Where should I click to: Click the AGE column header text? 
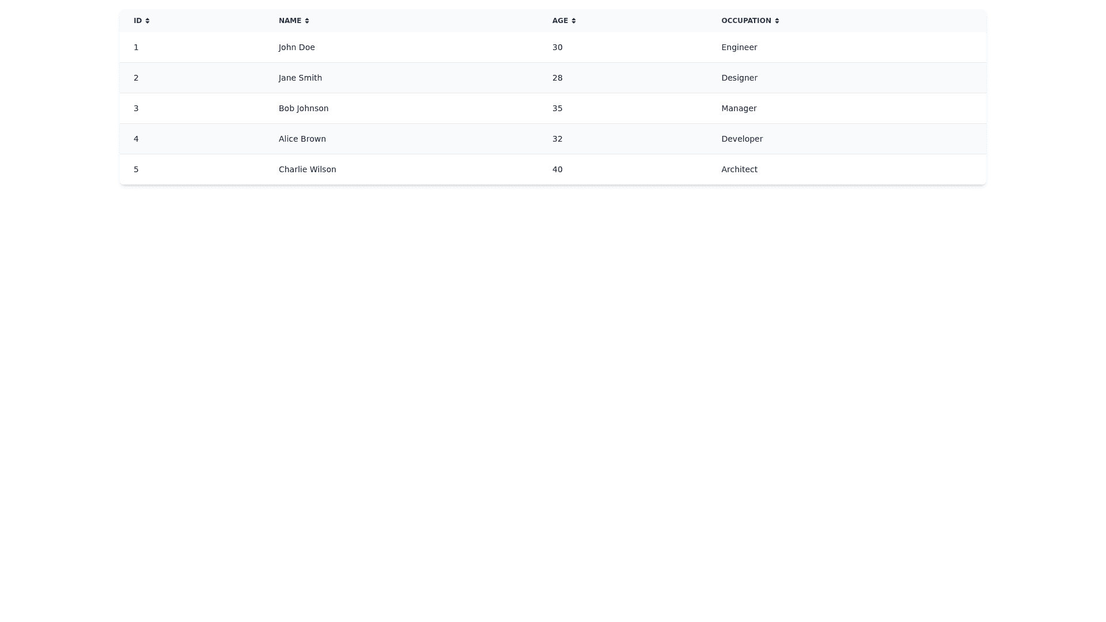click(x=560, y=21)
